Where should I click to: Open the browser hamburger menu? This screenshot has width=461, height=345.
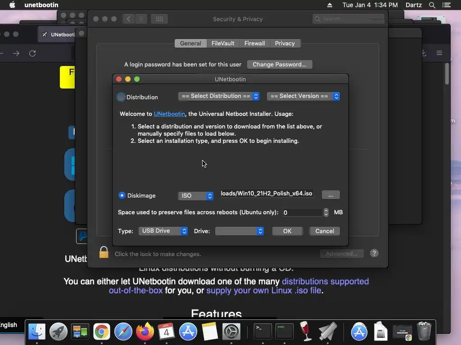click(x=439, y=53)
